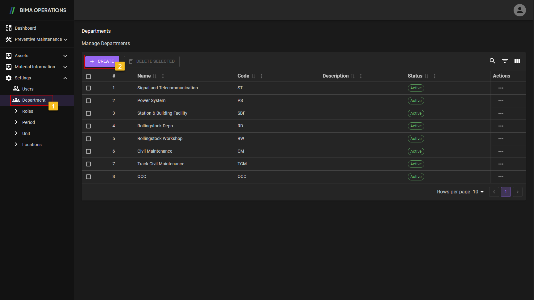The height and width of the screenshot is (300, 534).
Task: Open the user profile avatar
Action: (519, 10)
